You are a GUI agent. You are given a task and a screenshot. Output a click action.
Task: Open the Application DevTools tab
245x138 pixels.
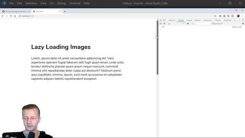pos(227,20)
